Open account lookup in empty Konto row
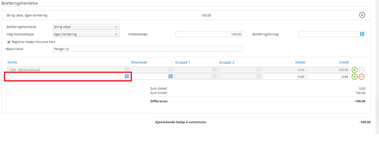 click(127, 77)
